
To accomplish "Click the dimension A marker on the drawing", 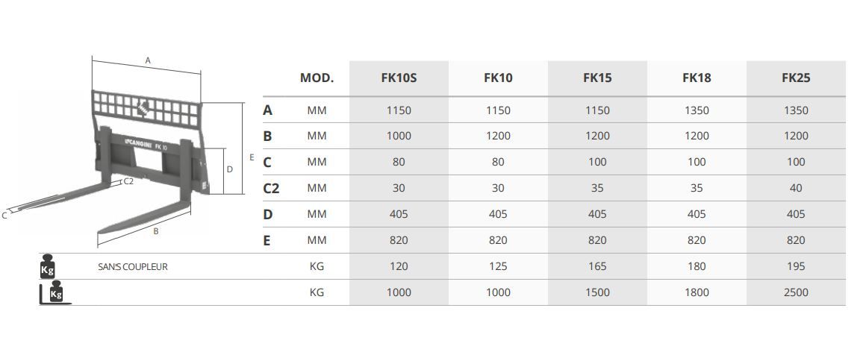I will pos(148,60).
